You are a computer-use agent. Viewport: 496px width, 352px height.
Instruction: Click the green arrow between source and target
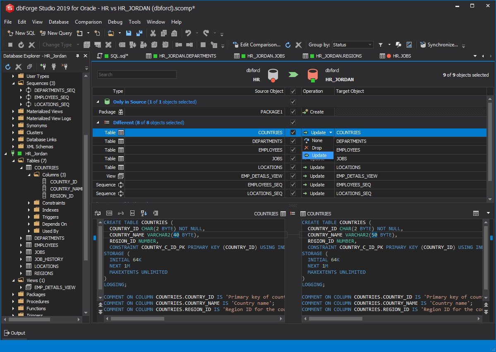[293, 75]
